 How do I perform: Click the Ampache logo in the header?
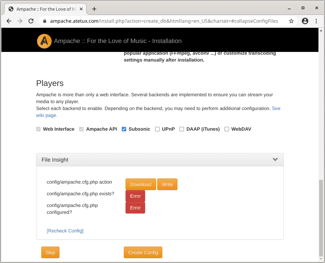pos(44,41)
